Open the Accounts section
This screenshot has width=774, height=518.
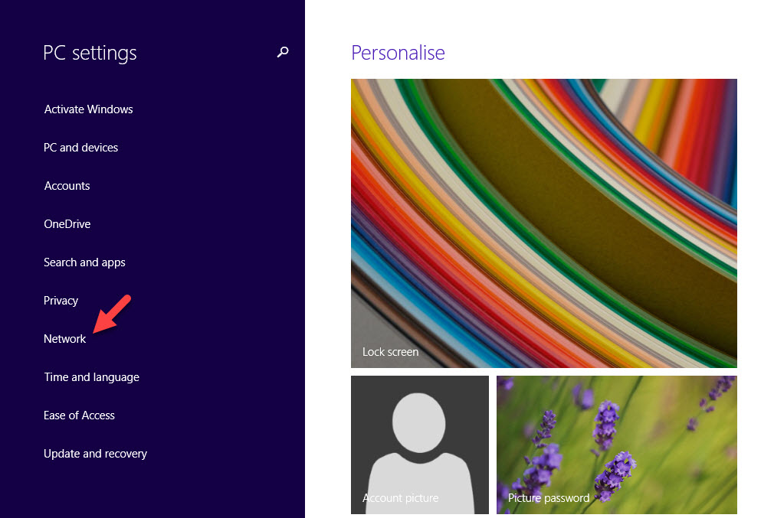pyautogui.click(x=67, y=186)
